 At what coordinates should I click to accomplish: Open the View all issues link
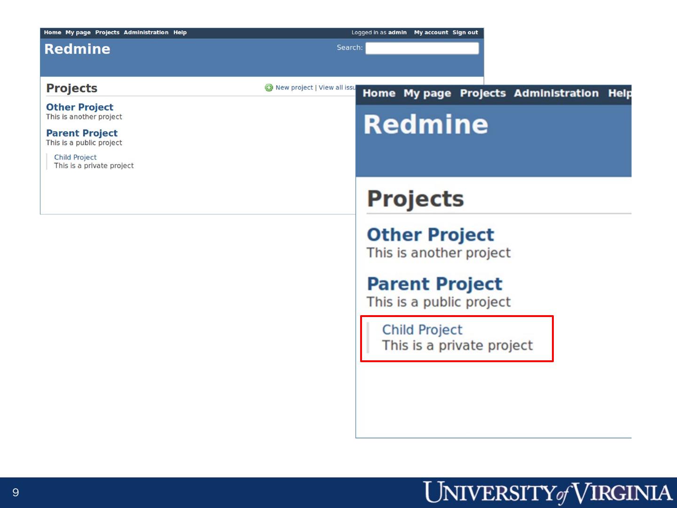point(337,87)
